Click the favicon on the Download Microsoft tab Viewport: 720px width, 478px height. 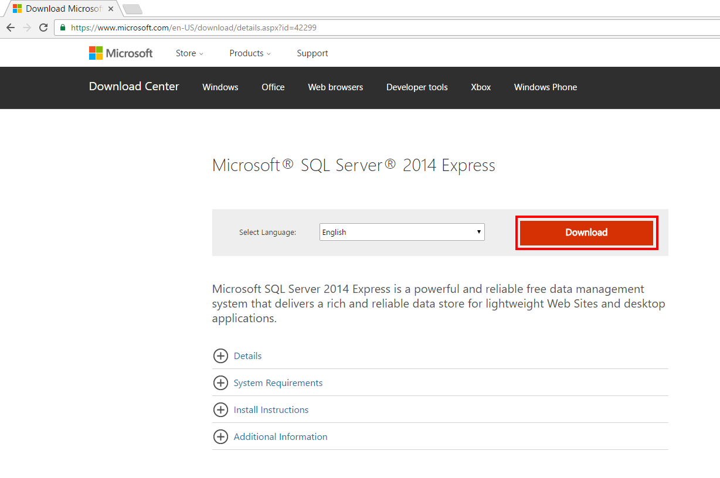click(16, 8)
